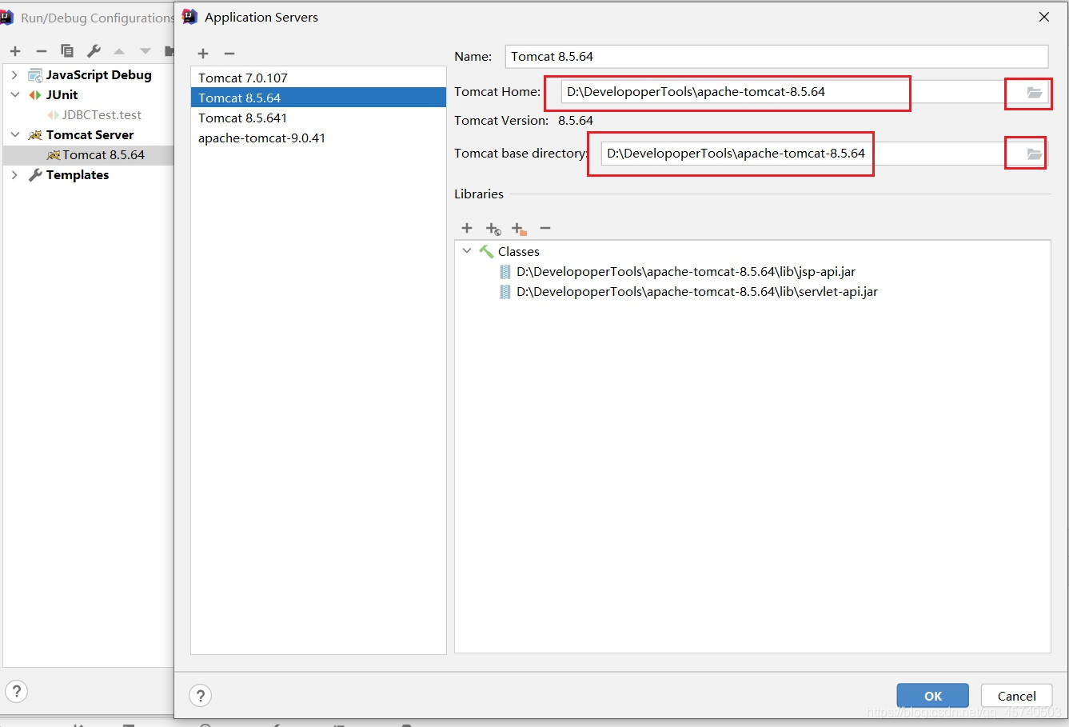The width and height of the screenshot is (1069, 727).
Task: Click the jsp-api.jar library icon
Action: (x=505, y=272)
